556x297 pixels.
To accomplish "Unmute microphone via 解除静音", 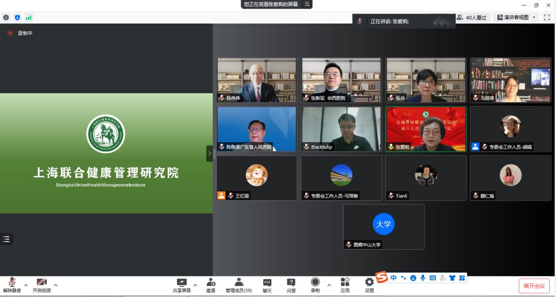I will click(12, 285).
